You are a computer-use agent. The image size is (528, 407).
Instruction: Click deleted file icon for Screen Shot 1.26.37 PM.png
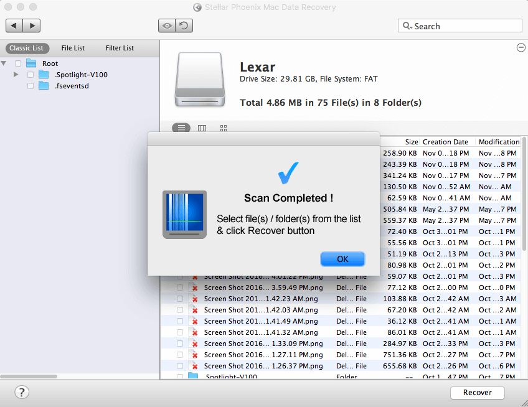point(193,365)
